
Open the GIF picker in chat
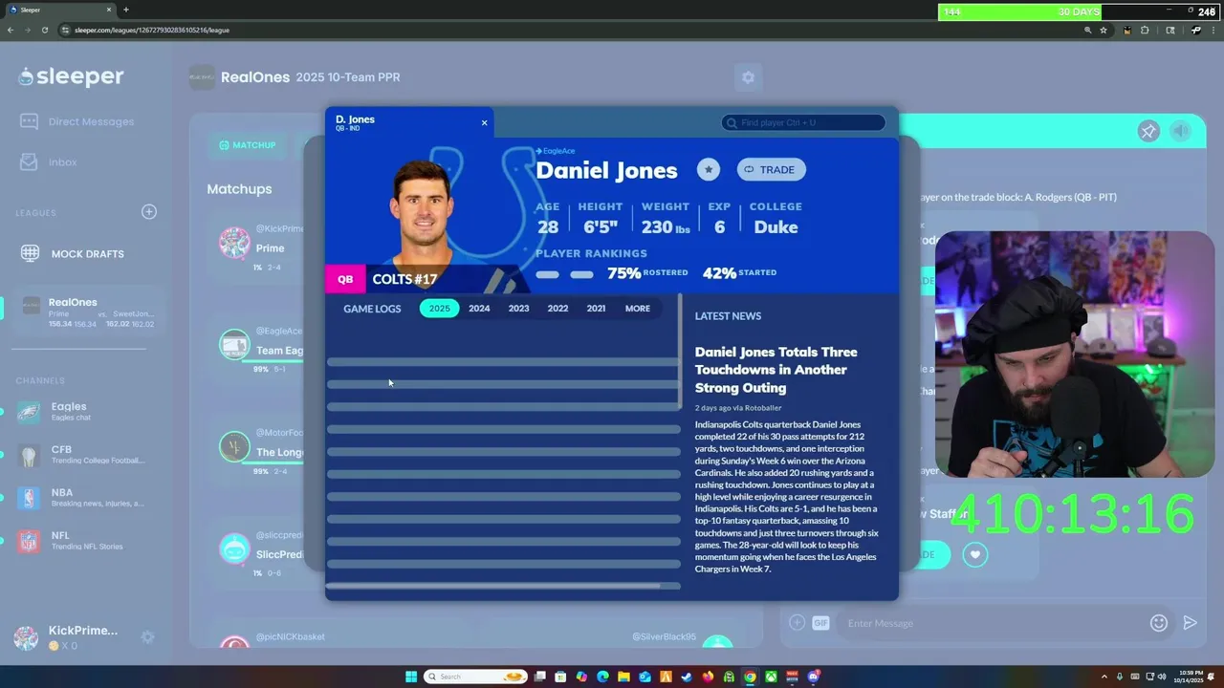[820, 623]
